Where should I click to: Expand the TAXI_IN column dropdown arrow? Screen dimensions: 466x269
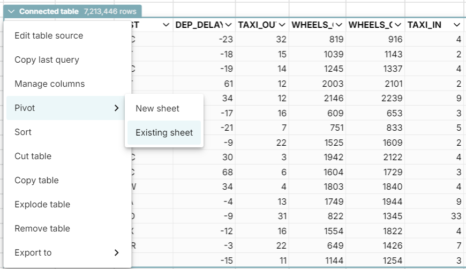tap(456, 25)
